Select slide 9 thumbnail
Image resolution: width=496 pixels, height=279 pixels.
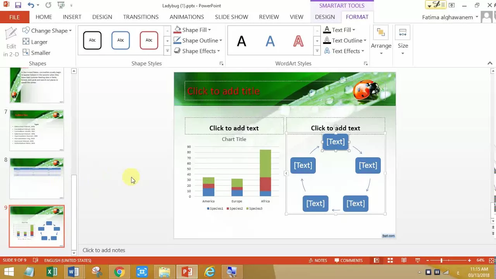[x=37, y=226]
